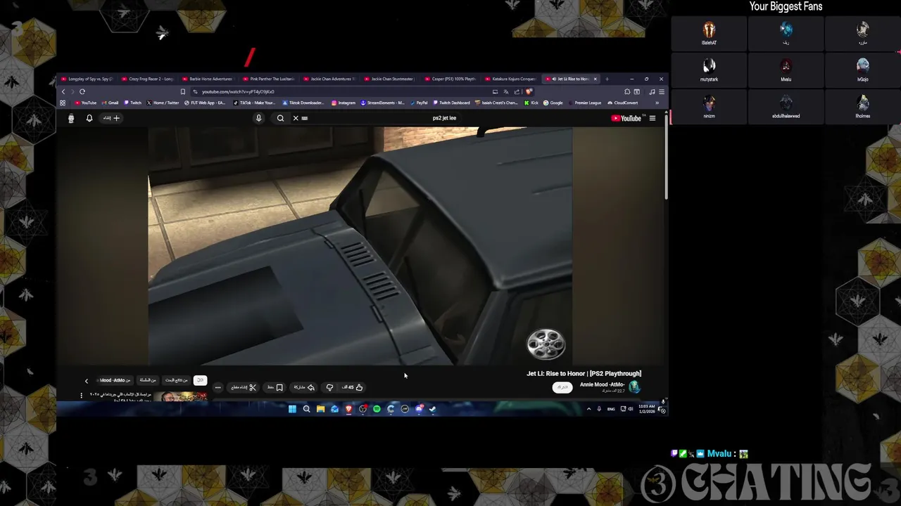Open the apps grid on bookmarks bar
This screenshot has width=901, height=506.
(x=63, y=103)
